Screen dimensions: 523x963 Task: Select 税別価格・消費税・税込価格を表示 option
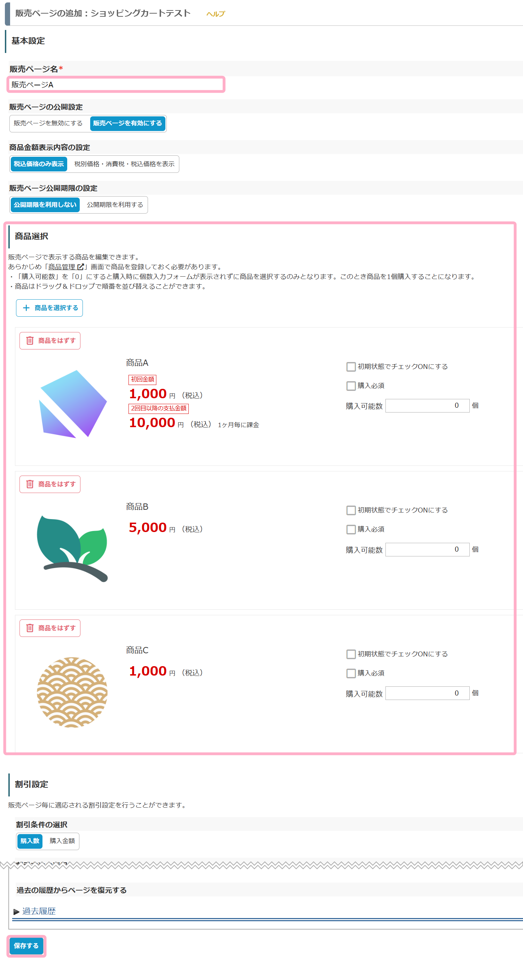pos(124,164)
